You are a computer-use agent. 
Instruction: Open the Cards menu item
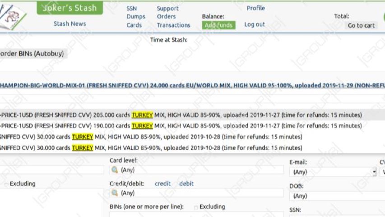coord(134,25)
